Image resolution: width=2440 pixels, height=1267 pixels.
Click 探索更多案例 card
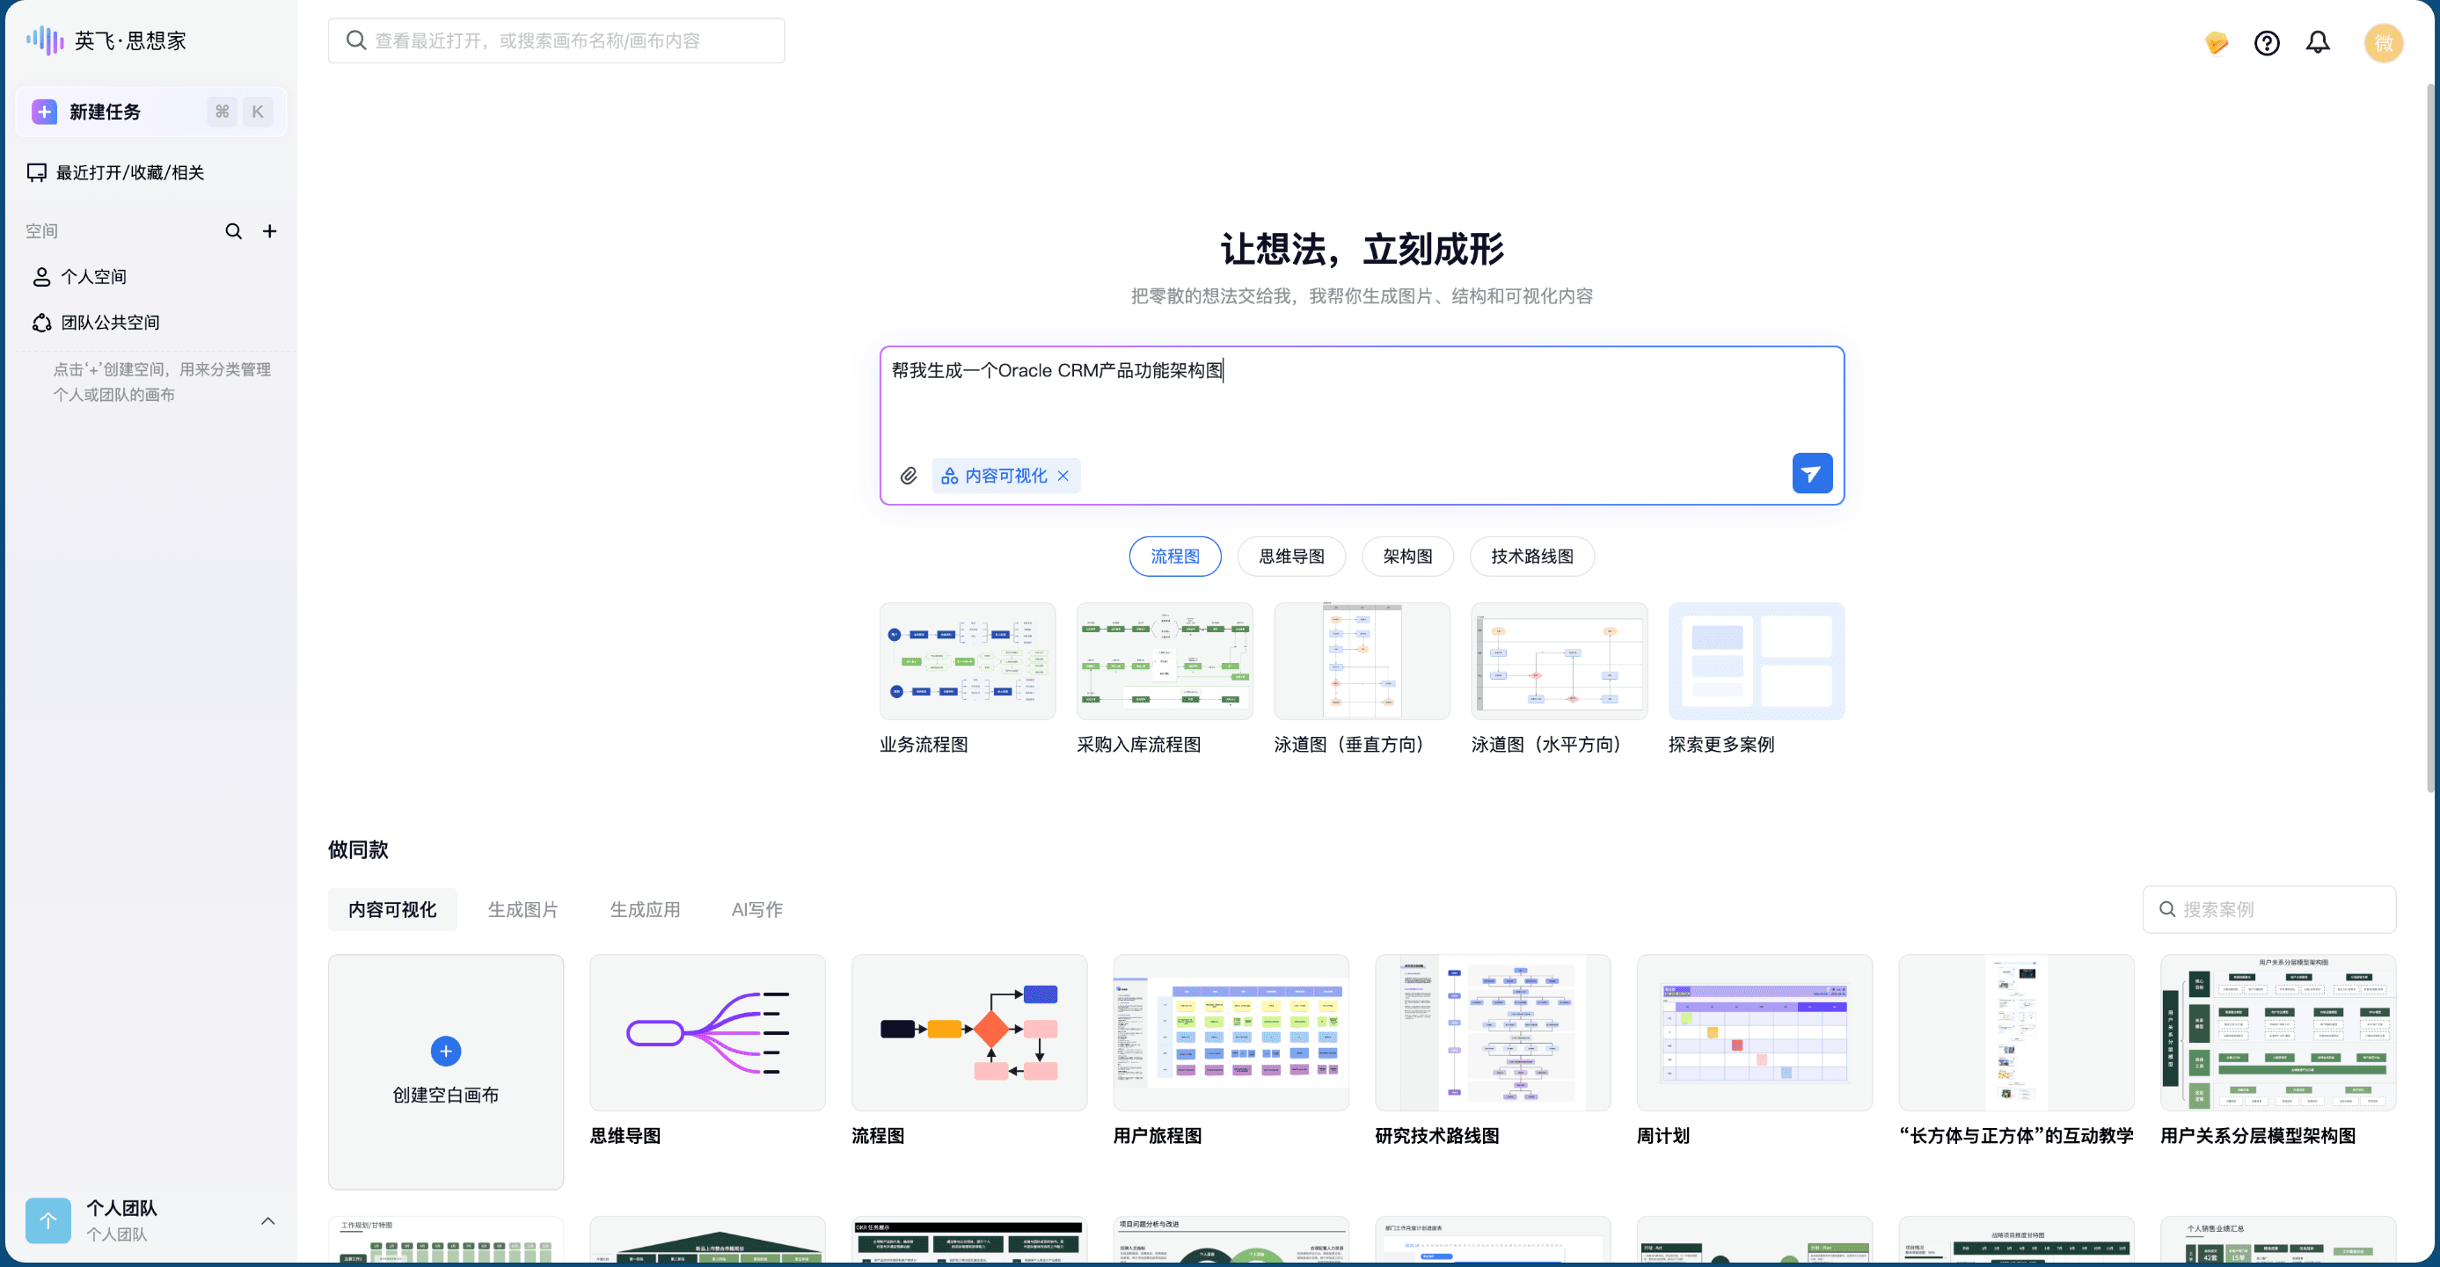[1757, 661]
